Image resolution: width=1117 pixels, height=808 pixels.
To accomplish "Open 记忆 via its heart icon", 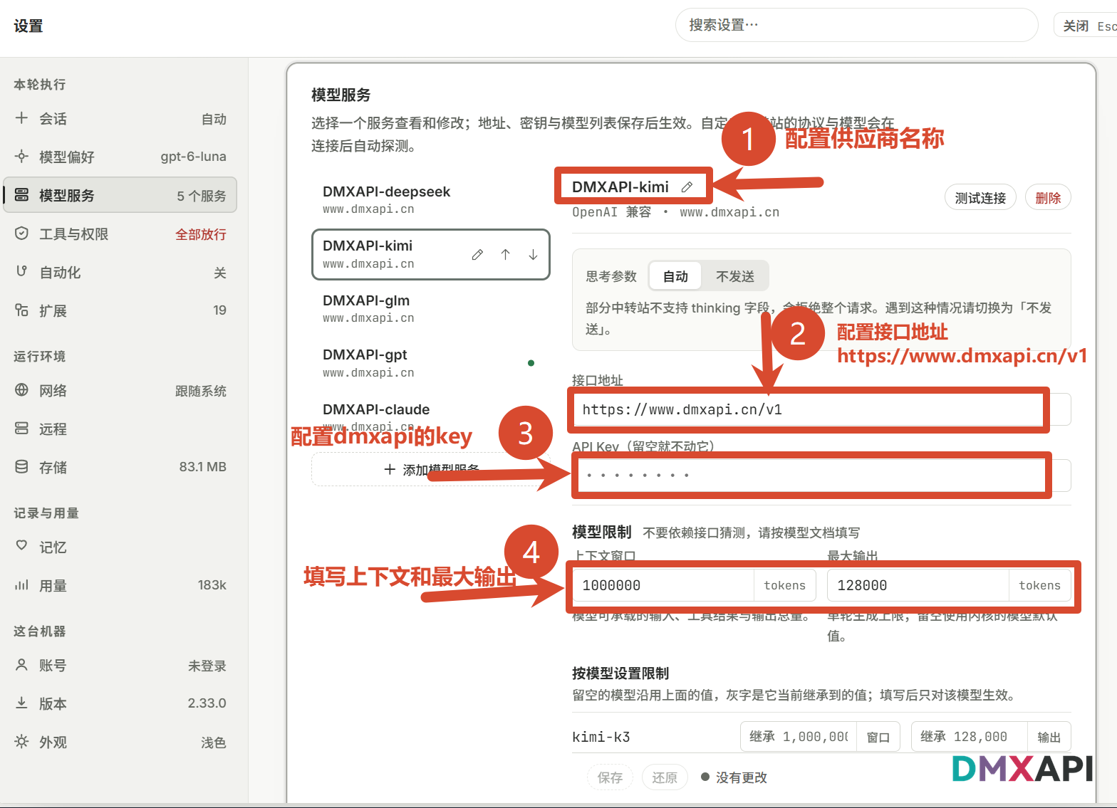I will pyautogui.click(x=22, y=546).
